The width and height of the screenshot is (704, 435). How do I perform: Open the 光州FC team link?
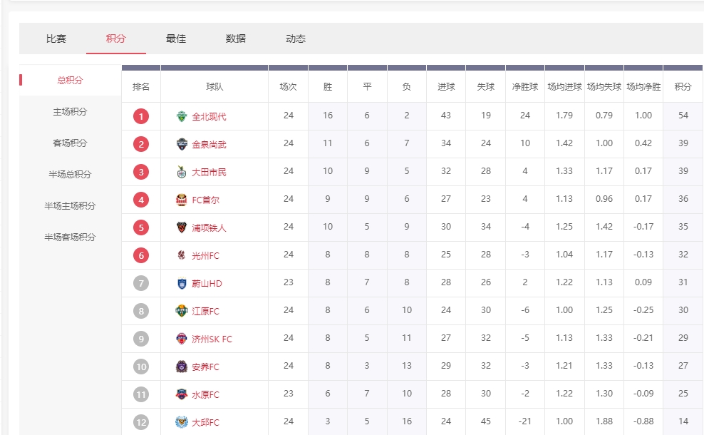click(205, 255)
